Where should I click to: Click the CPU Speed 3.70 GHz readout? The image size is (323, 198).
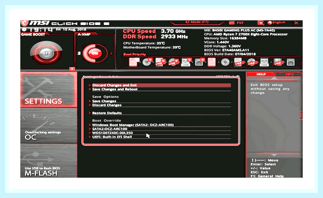154,31
